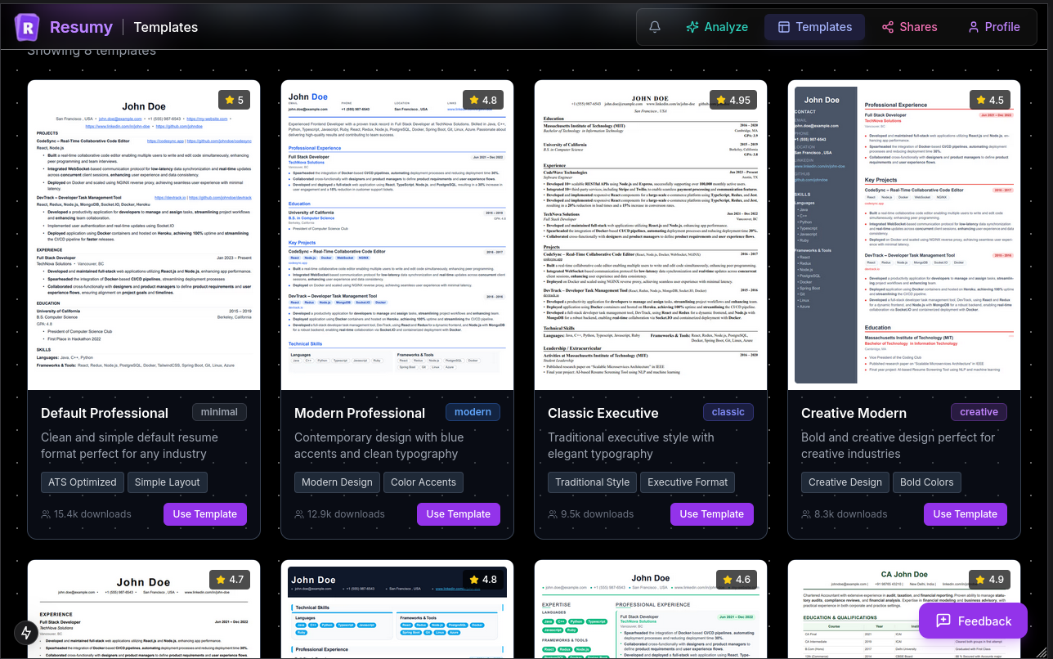Open the Modern Professional resume preview
Screen dimensions: 1053x659
397,233
